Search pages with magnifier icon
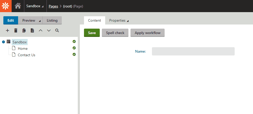The image size is (253, 114). (57, 30)
